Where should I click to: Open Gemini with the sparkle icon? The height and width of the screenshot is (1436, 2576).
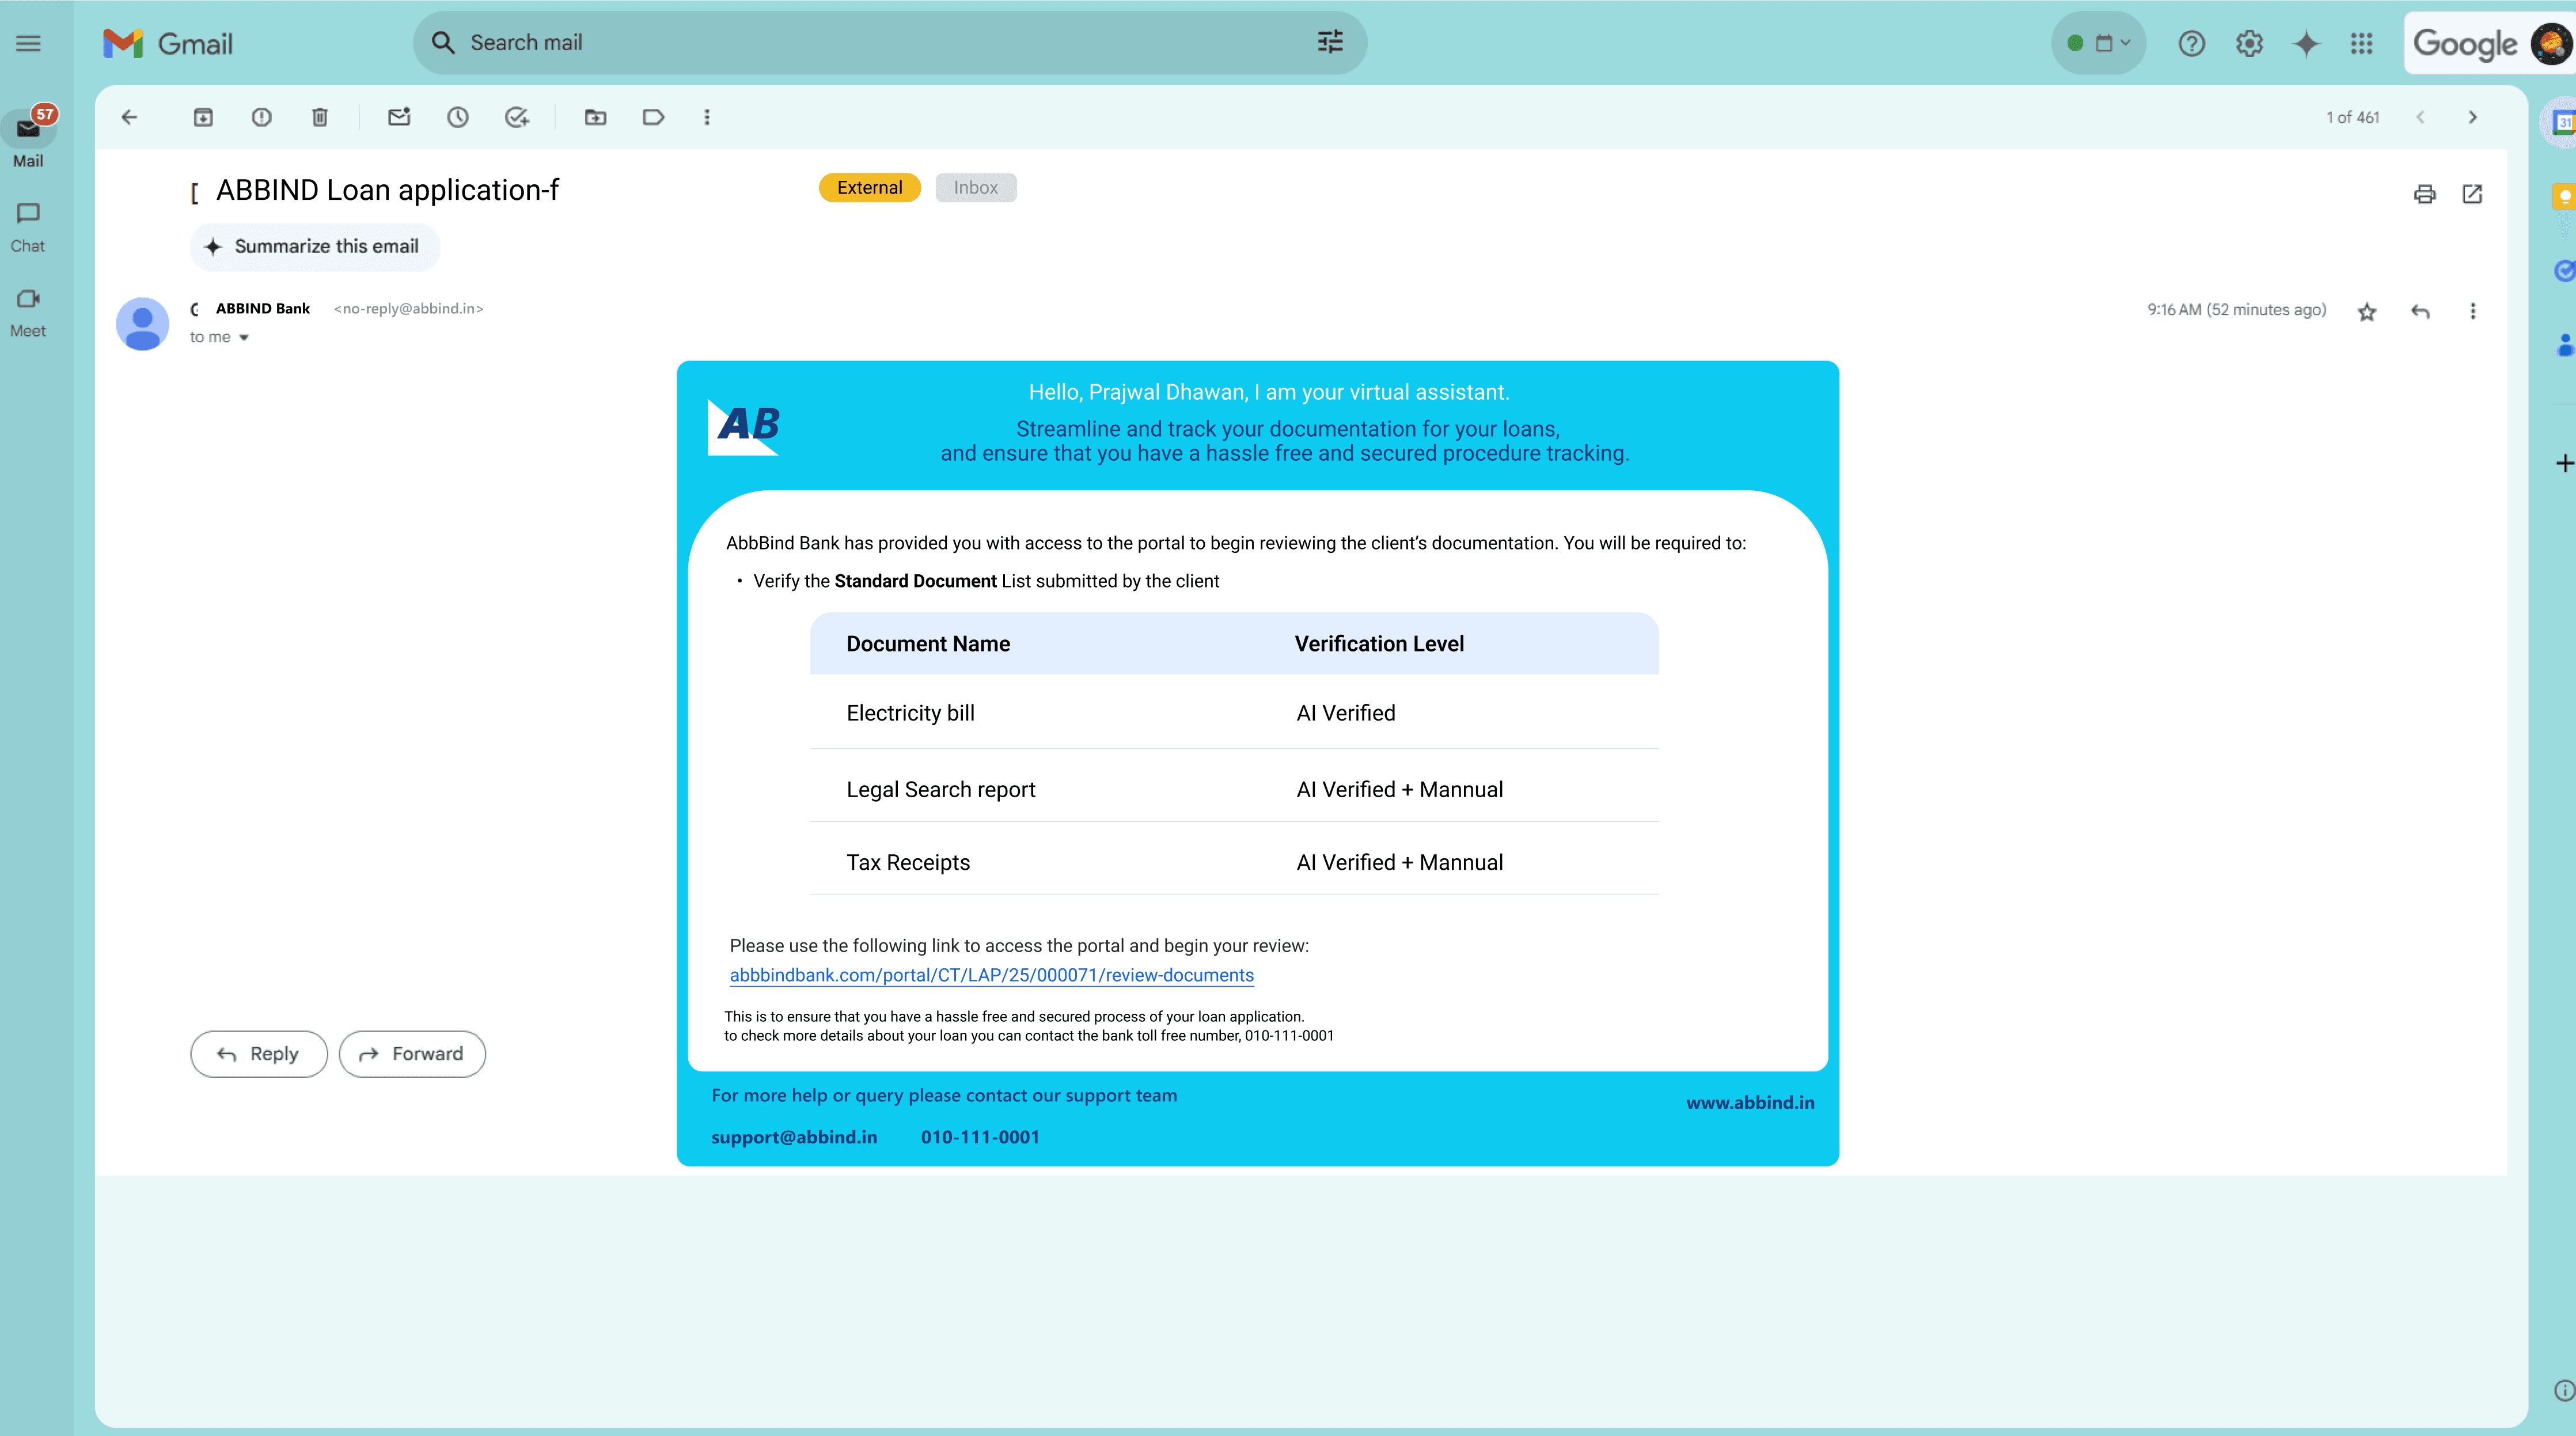[2305, 44]
